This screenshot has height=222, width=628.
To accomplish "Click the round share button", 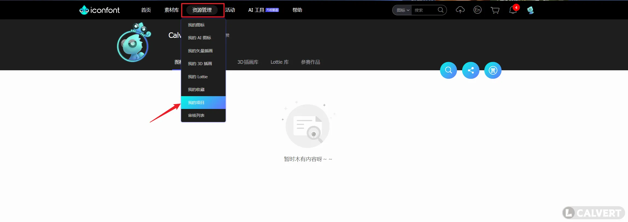I will point(470,70).
